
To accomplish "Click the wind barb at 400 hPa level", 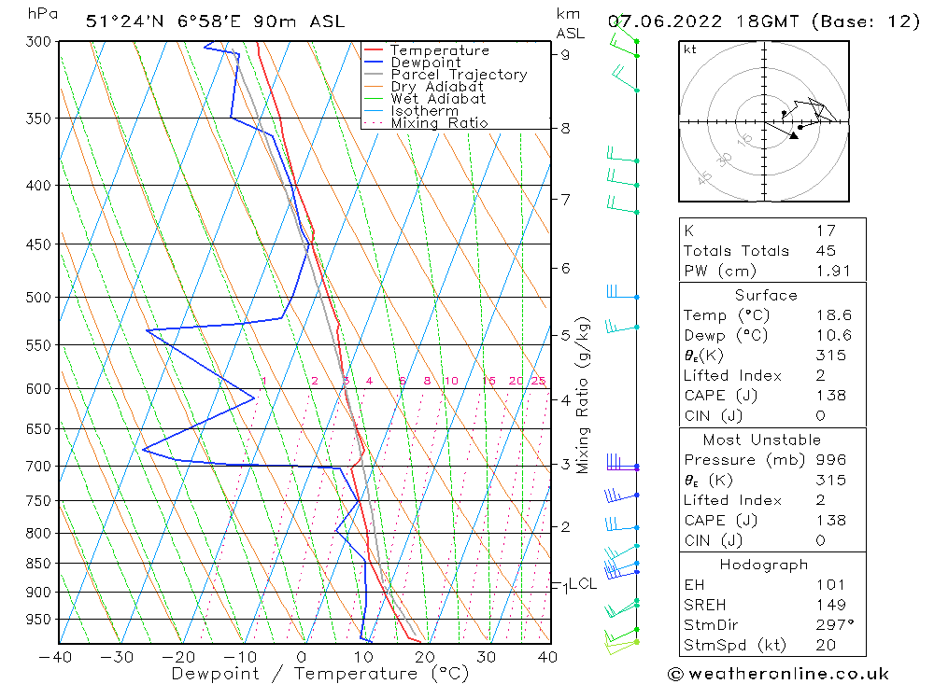I will pyautogui.click(x=622, y=178).
